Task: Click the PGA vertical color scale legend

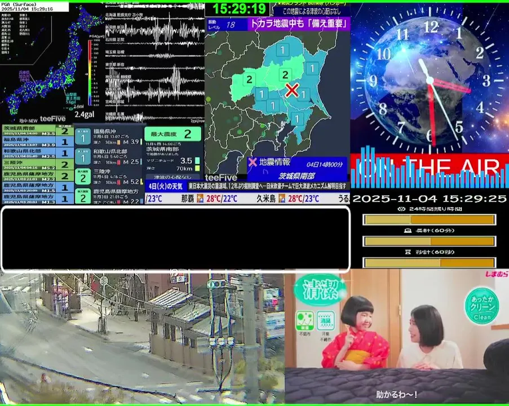Action: pyautogui.click(x=90, y=73)
